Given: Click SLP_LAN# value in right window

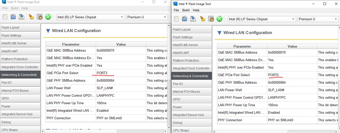Looking at the screenshot, I should pyautogui.click(x=276, y=90).
